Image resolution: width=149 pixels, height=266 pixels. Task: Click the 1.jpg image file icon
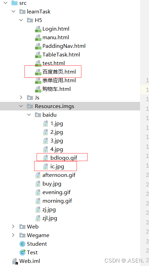[46, 124]
